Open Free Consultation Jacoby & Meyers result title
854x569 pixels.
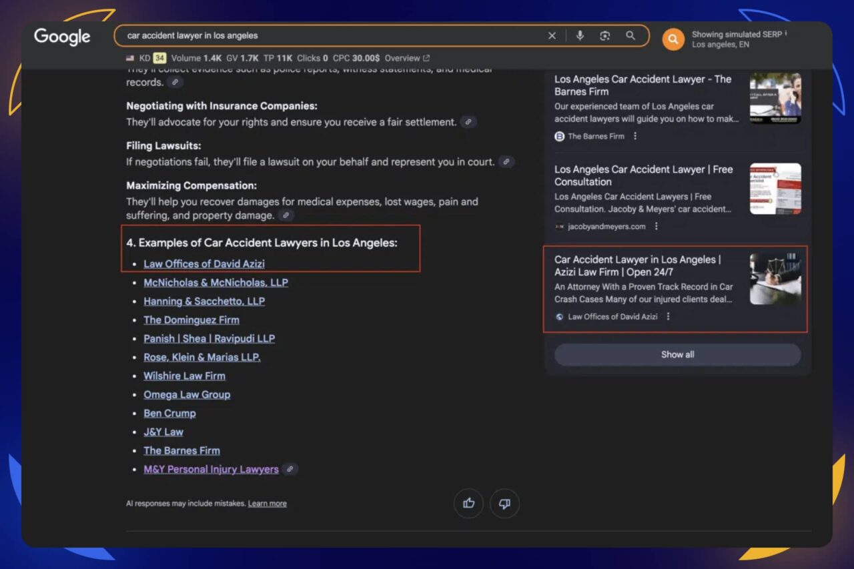tap(644, 175)
